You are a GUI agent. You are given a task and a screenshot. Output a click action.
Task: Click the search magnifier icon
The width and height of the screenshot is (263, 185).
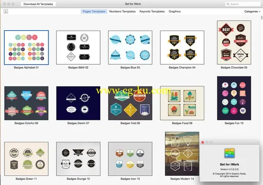point(228,4)
